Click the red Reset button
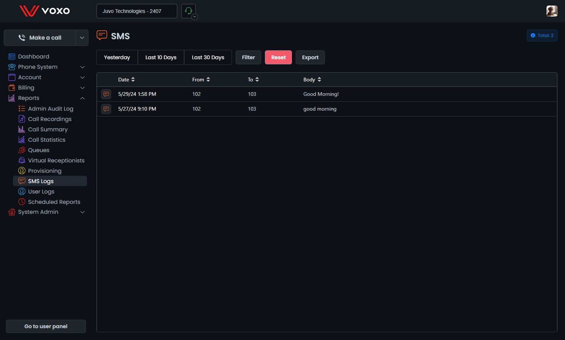The image size is (565, 340). [x=278, y=57]
